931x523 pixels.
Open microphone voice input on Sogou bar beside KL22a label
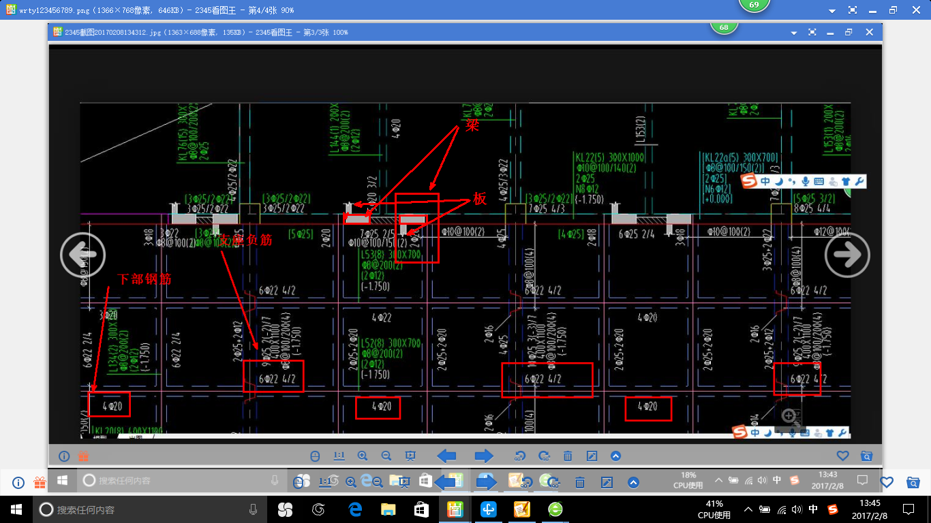(805, 181)
